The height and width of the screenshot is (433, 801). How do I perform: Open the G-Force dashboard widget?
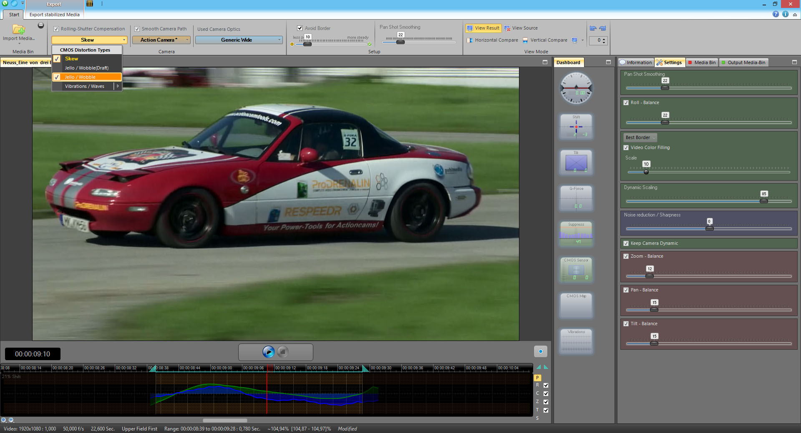[x=576, y=198]
